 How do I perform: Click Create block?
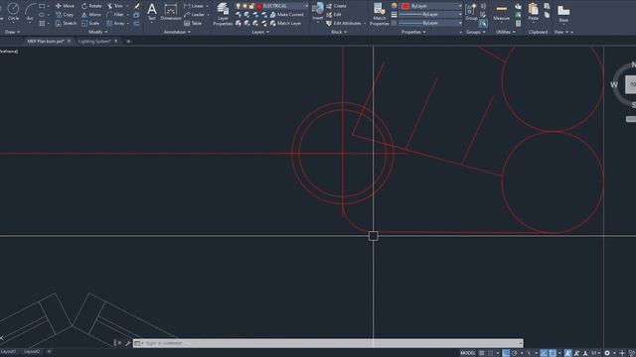click(x=336, y=6)
